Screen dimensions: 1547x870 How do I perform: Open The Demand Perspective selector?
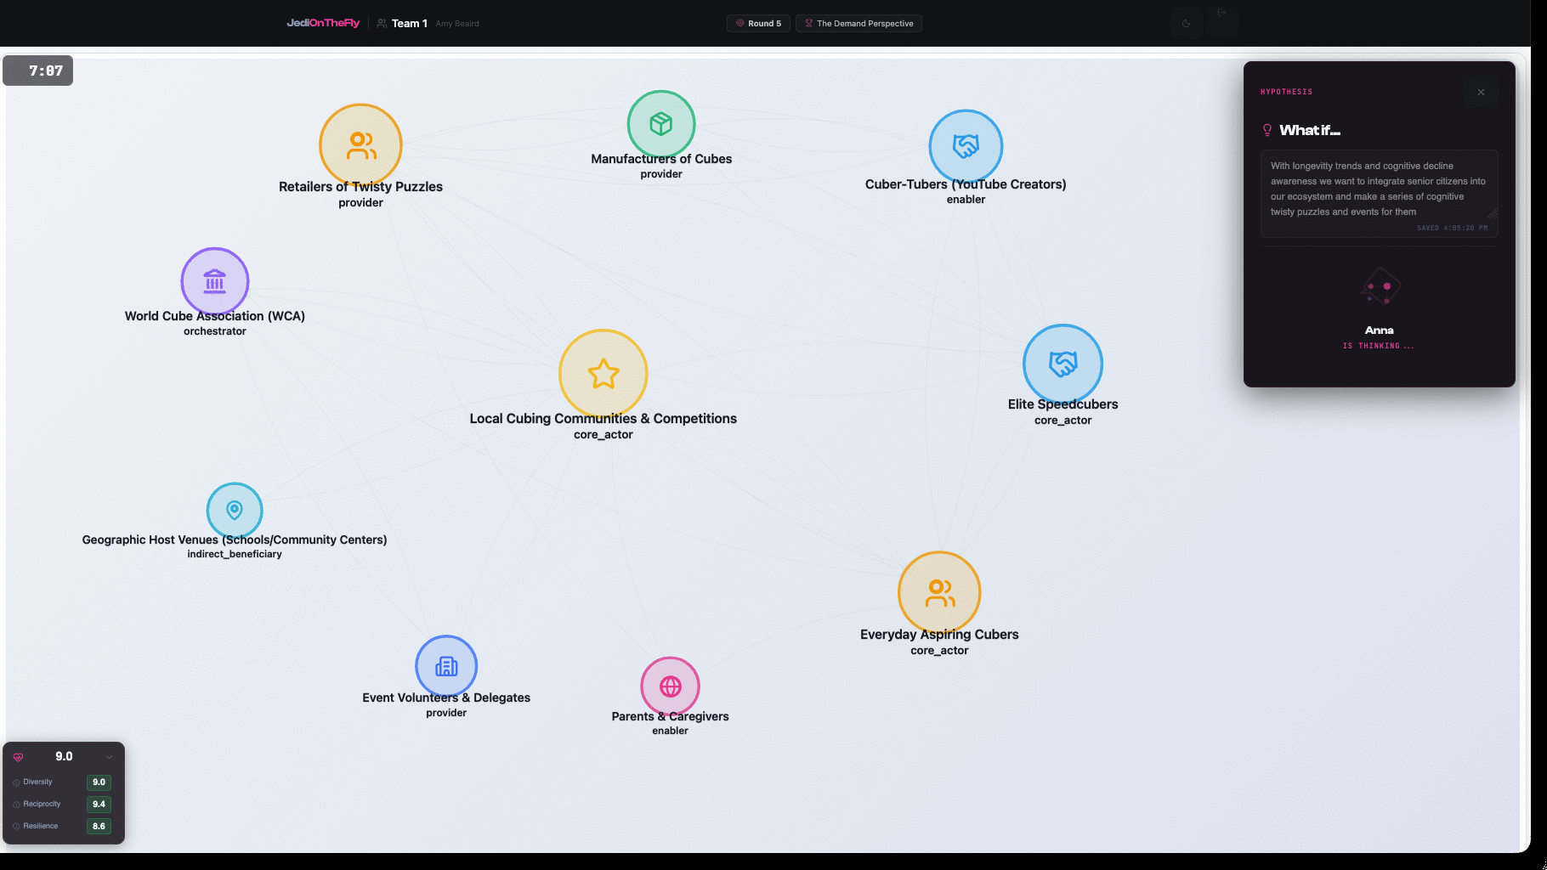click(x=858, y=24)
